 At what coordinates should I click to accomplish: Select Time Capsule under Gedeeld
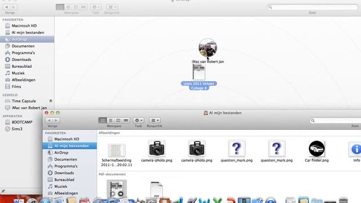24,101
